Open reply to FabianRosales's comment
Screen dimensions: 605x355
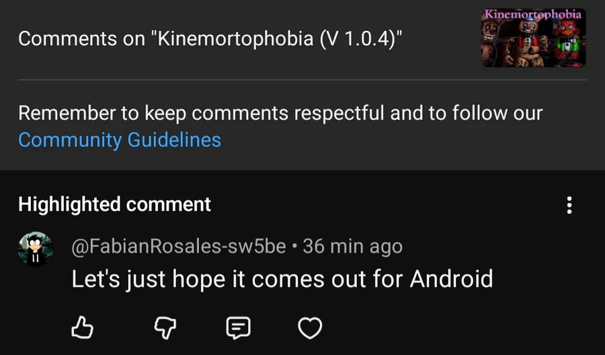pyautogui.click(x=237, y=327)
